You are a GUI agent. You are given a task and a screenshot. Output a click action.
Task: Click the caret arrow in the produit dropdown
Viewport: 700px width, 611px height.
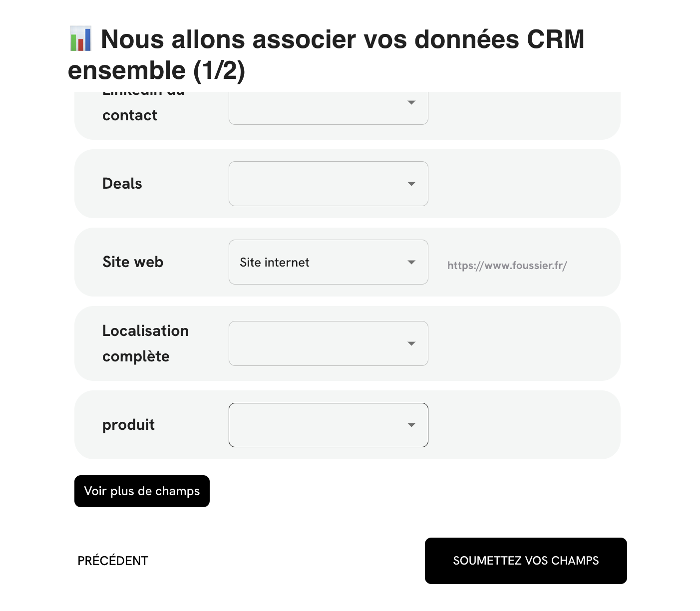(411, 425)
